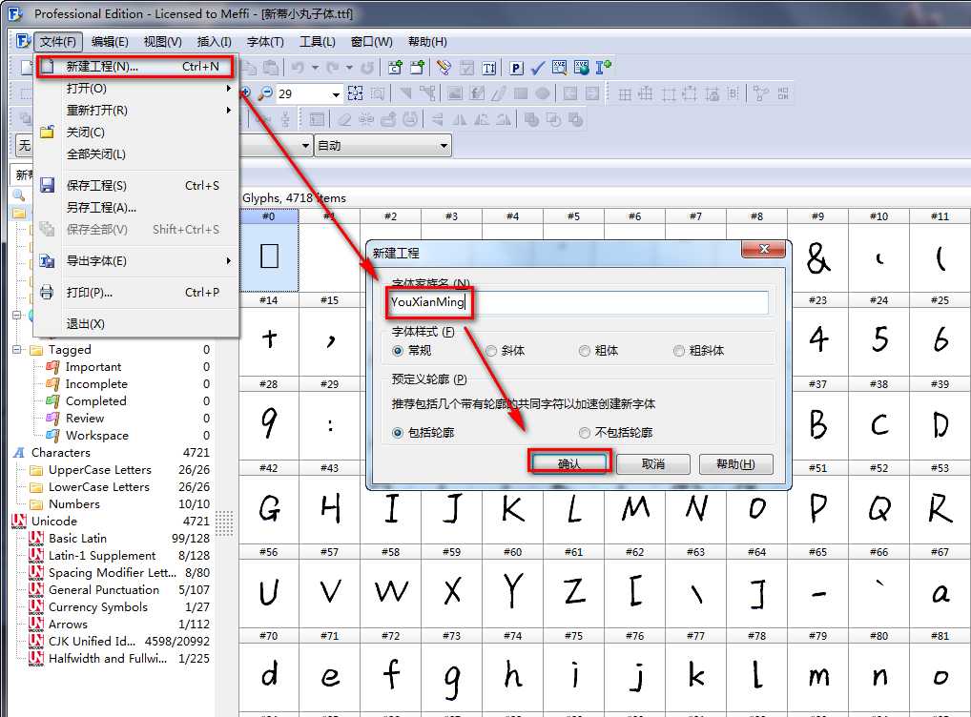Click the 确认 button in the dialog
The height and width of the screenshot is (717, 971).
[569, 463]
